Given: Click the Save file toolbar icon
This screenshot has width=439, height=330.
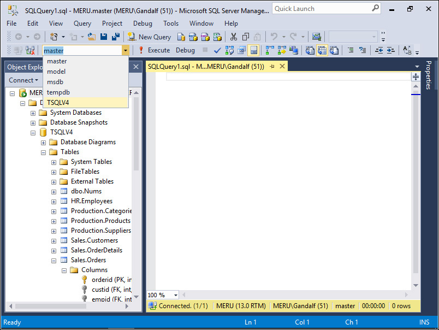Looking at the screenshot, I should point(104,37).
